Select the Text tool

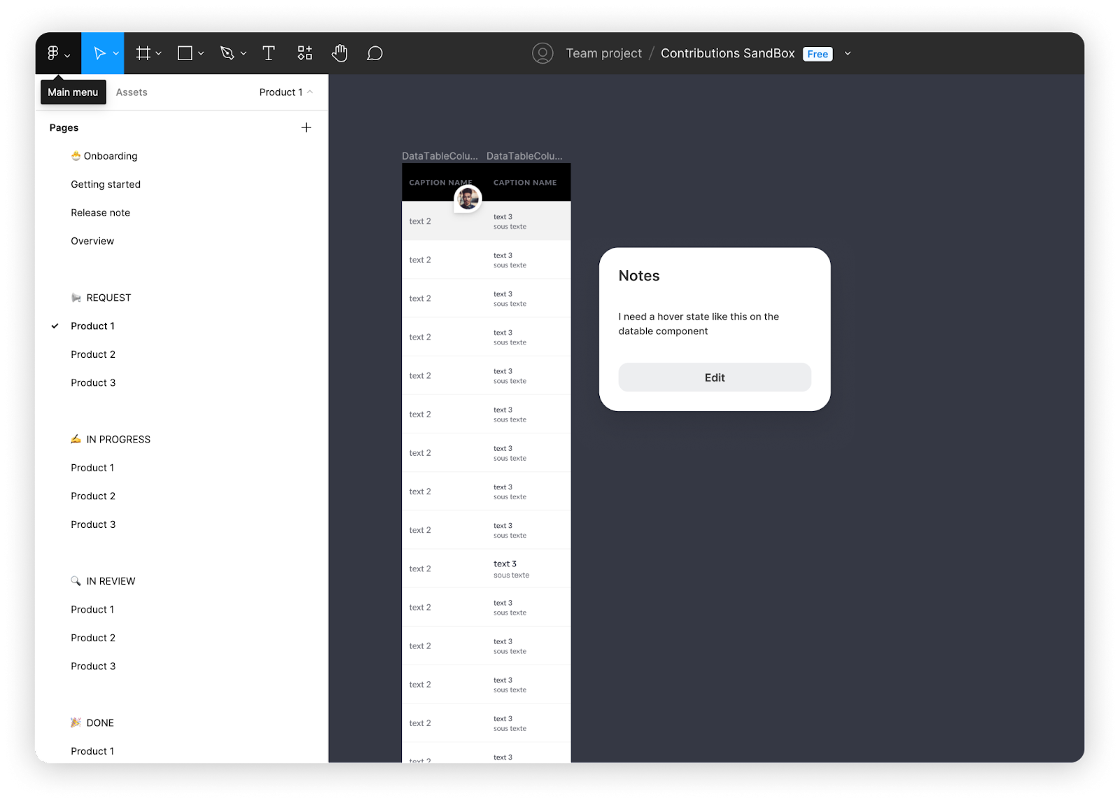click(x=269, y=53)
